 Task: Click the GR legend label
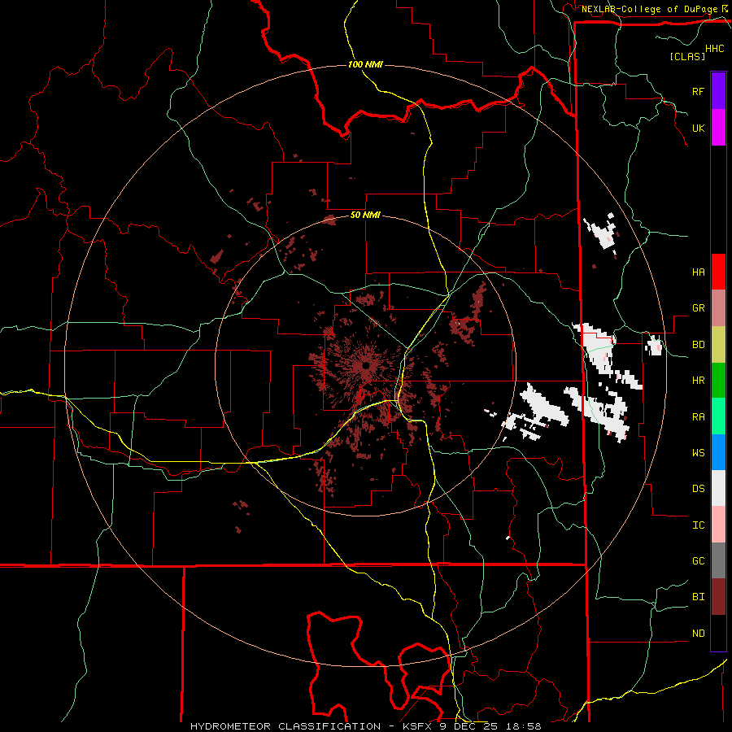698,308
